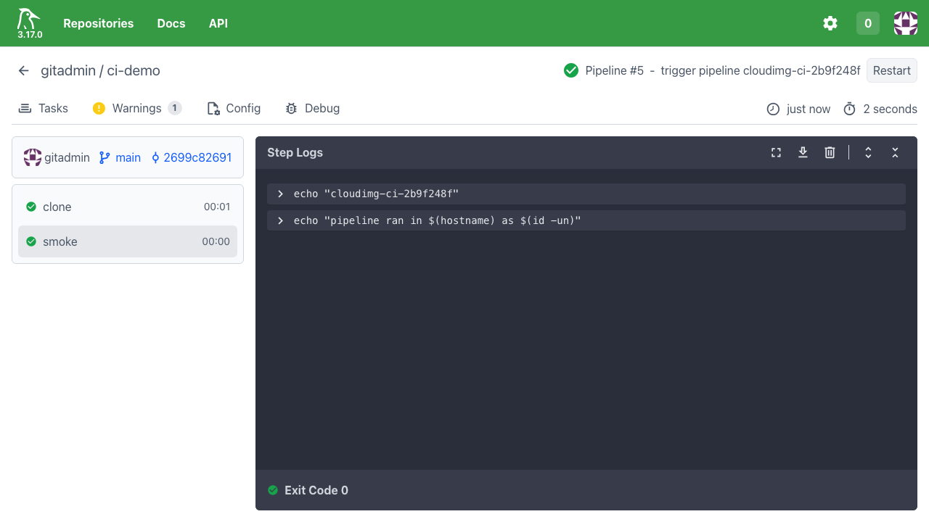The width and height of the screenshot is (929, 522).
Task: Delete step logs with the trash icon
Action: click(830, 152)
